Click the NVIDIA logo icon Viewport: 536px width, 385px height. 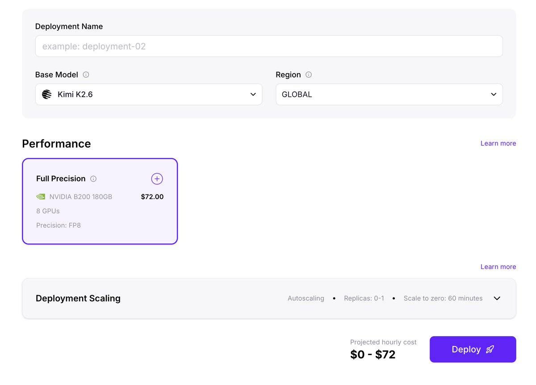pyautogui.click(x=41, y=196)
